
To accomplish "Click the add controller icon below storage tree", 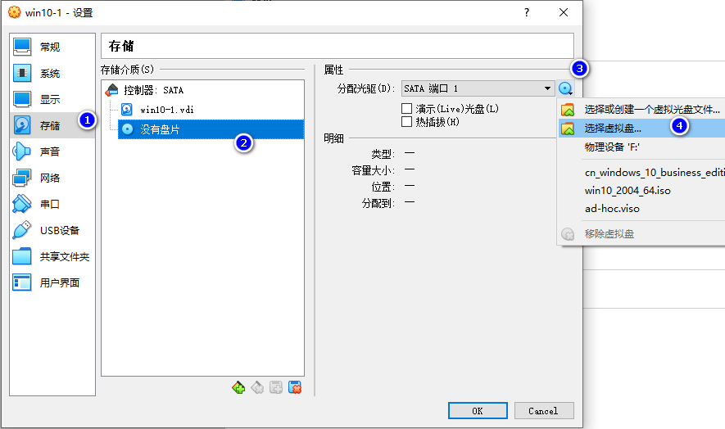I will pos(238,387).
